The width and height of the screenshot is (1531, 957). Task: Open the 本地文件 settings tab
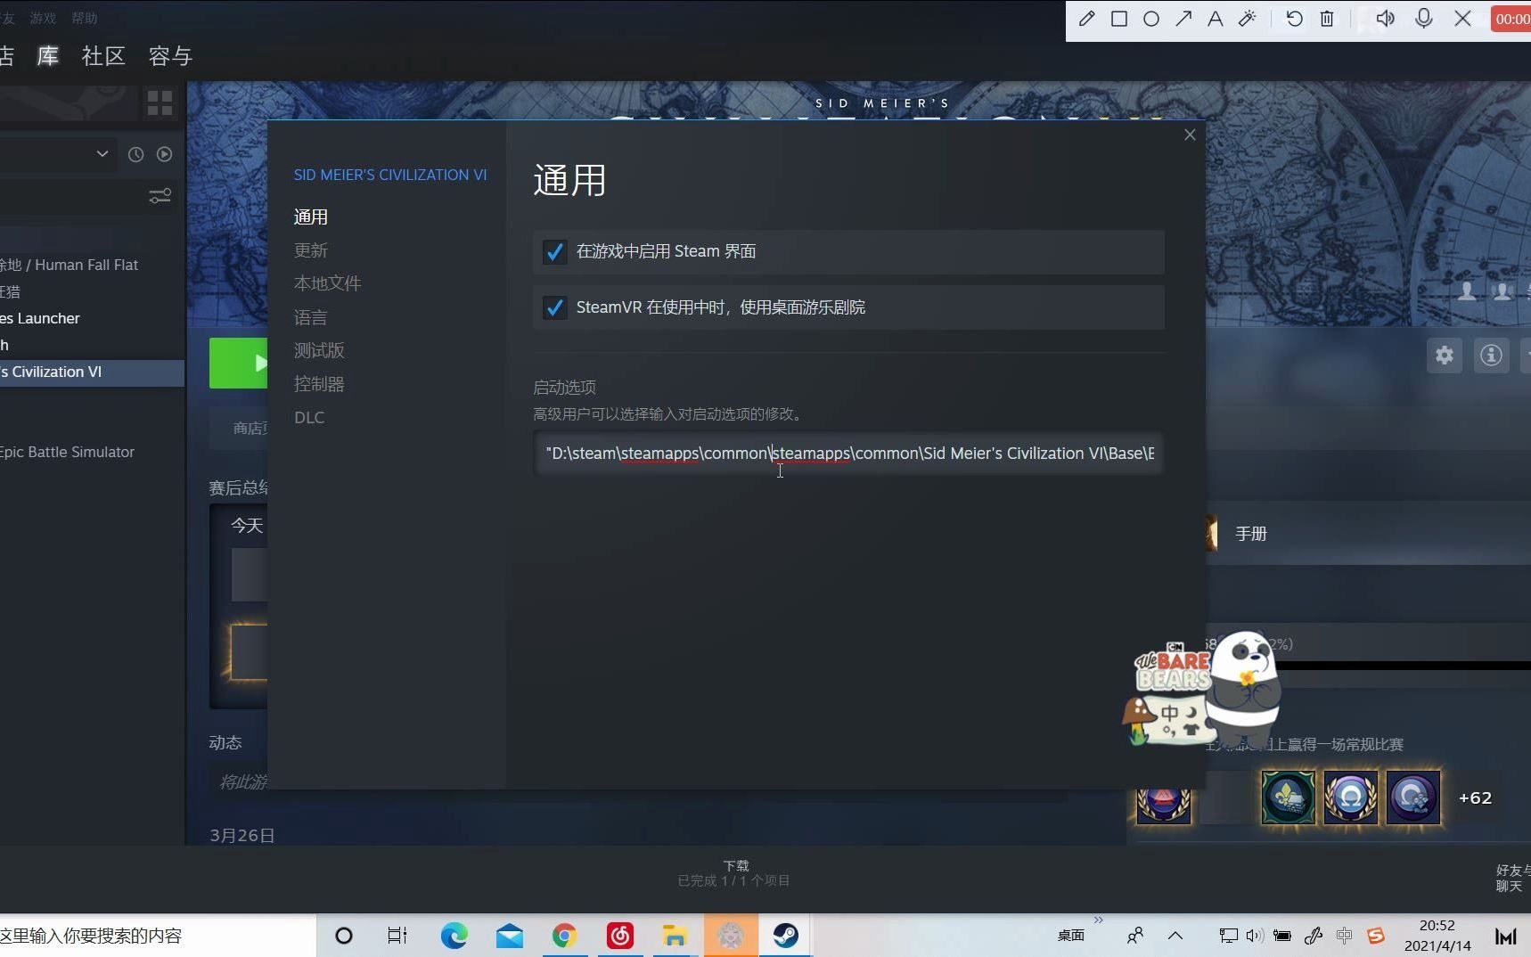coord(327,283)
